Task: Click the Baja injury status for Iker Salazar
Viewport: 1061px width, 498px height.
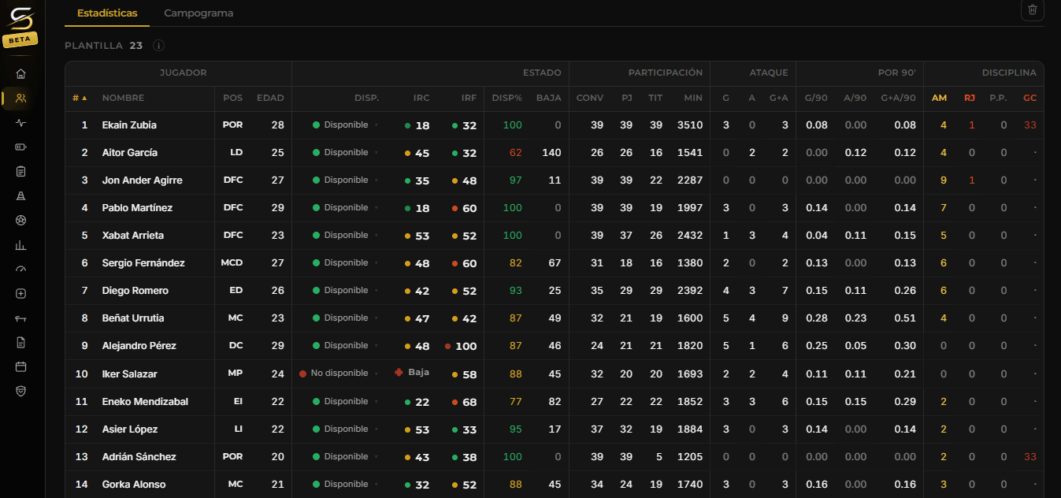Action: 412,373
